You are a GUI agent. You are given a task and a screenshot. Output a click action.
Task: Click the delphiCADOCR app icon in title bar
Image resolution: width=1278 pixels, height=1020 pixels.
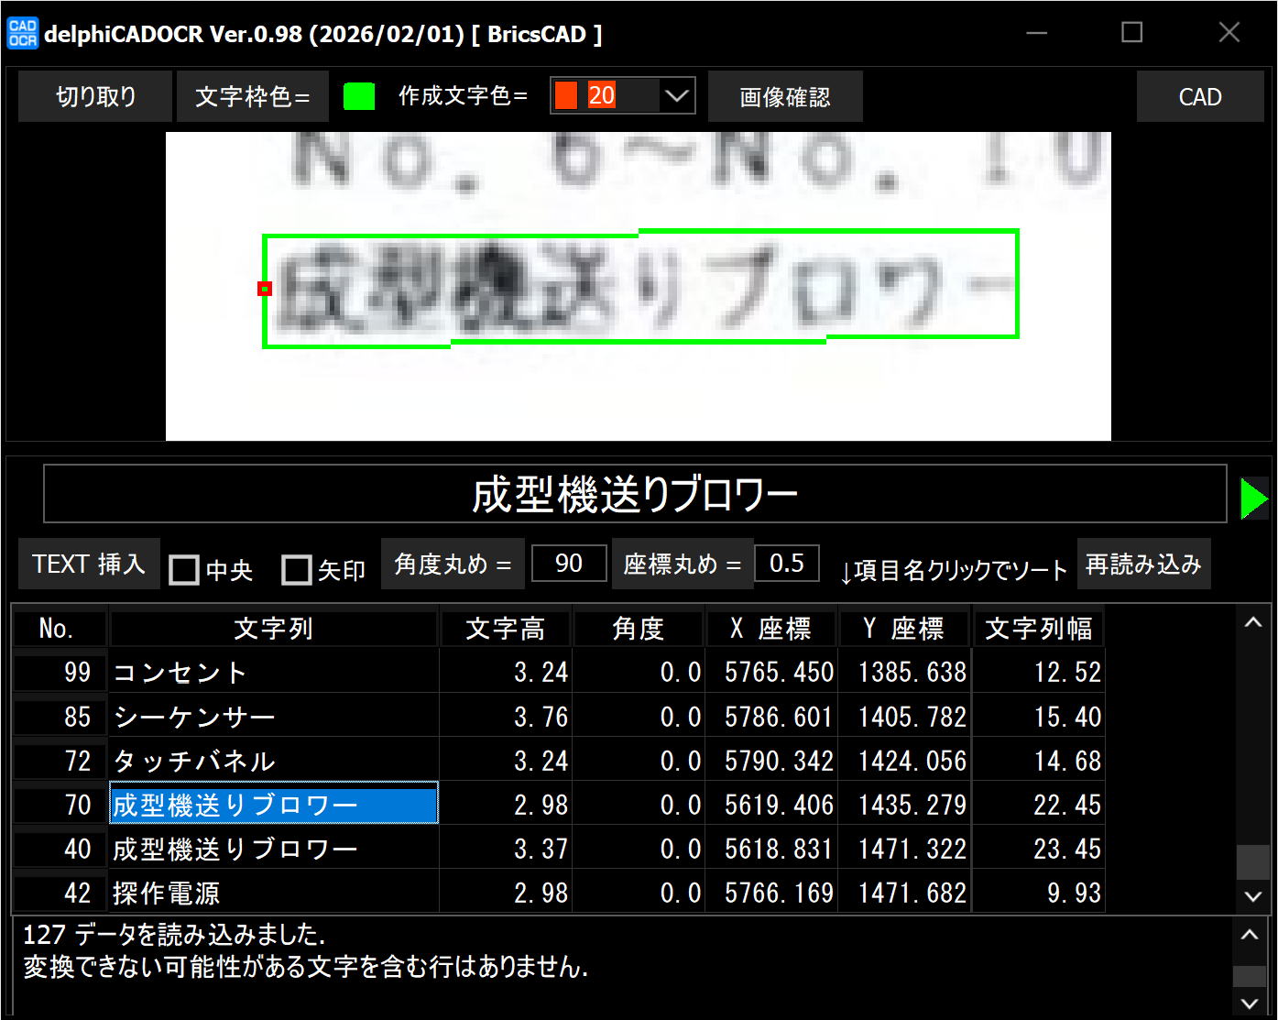22,34
